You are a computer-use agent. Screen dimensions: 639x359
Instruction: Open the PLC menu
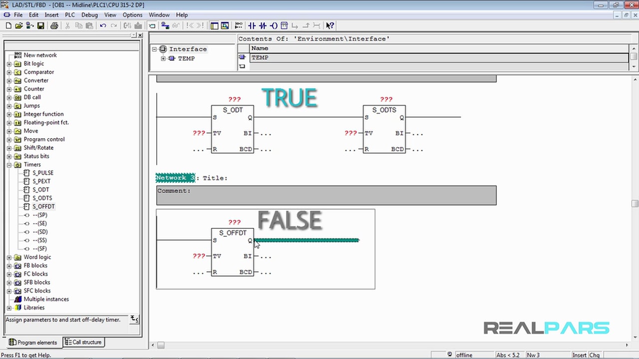[x=70, y=15]
